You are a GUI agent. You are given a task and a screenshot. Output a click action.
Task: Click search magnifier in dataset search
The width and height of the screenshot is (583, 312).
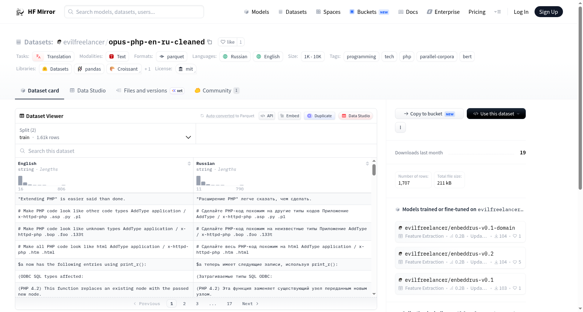click(23, 151)
